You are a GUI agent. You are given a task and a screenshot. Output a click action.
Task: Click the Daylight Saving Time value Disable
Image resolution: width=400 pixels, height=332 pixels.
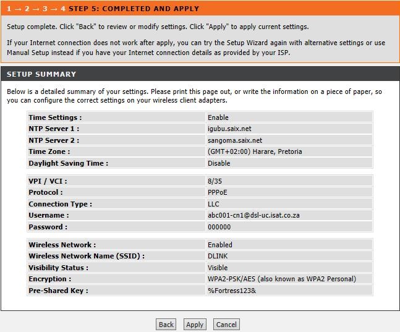coord(219,163)
